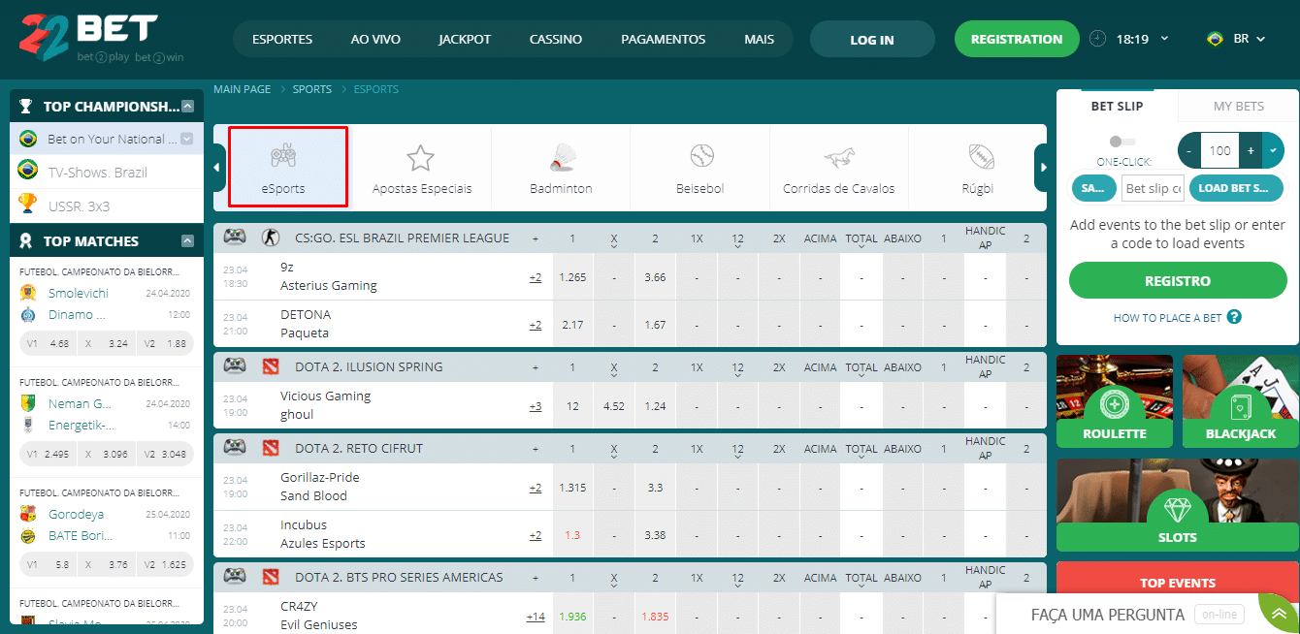Expand the Bet on Your National item

point(186,139)
